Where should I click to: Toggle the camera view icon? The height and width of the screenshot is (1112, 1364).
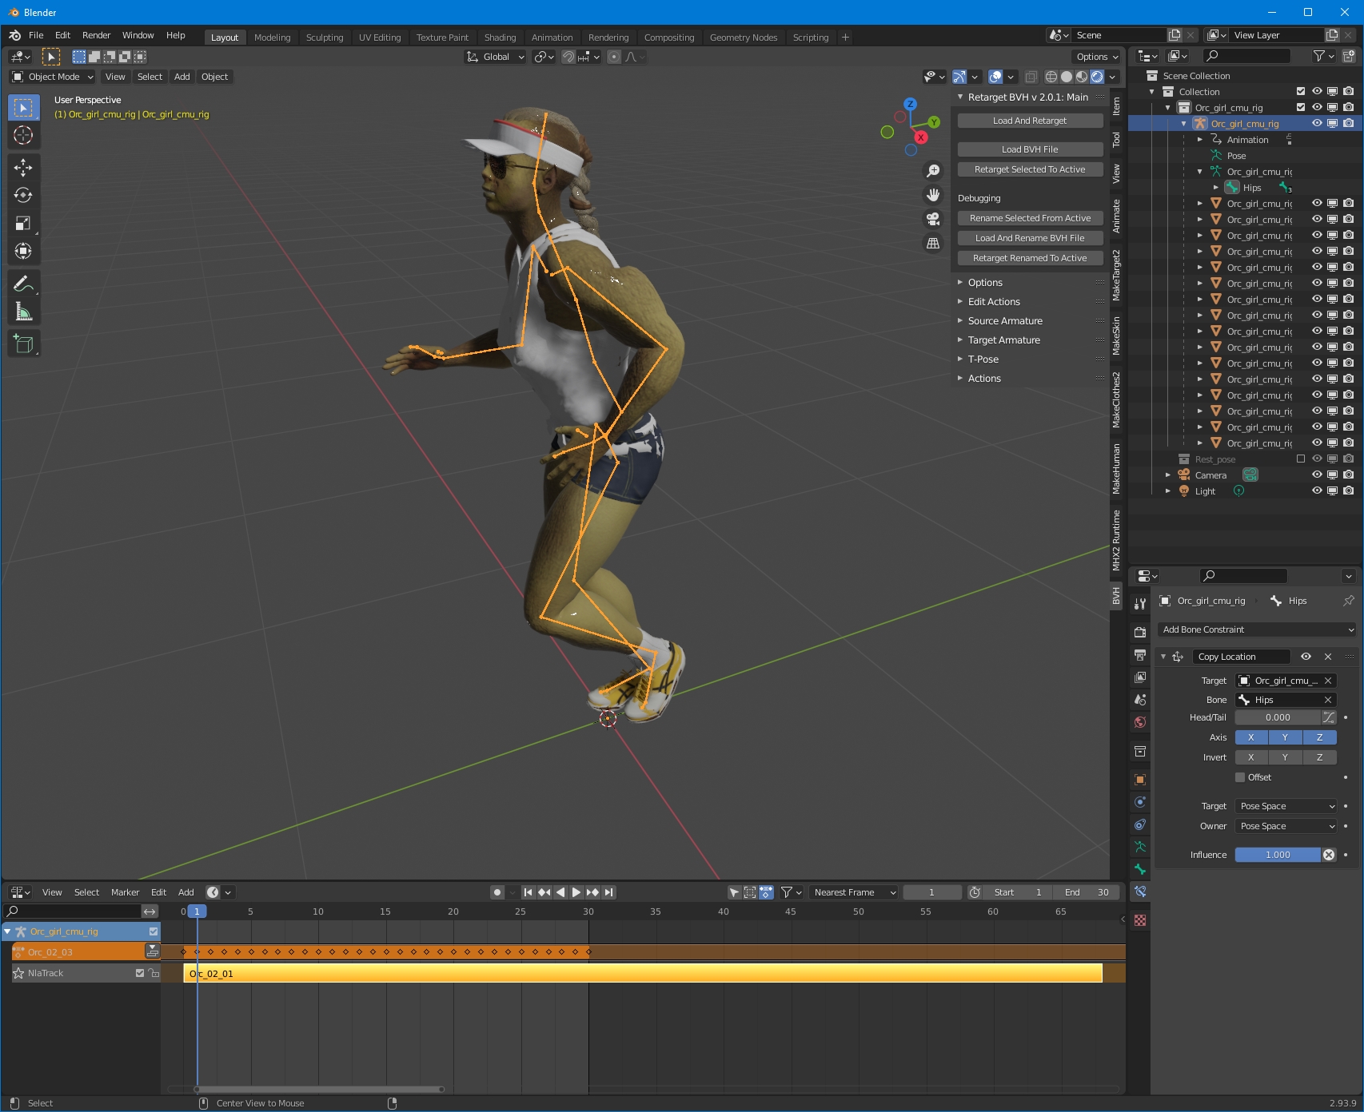[x=933, y=219]
